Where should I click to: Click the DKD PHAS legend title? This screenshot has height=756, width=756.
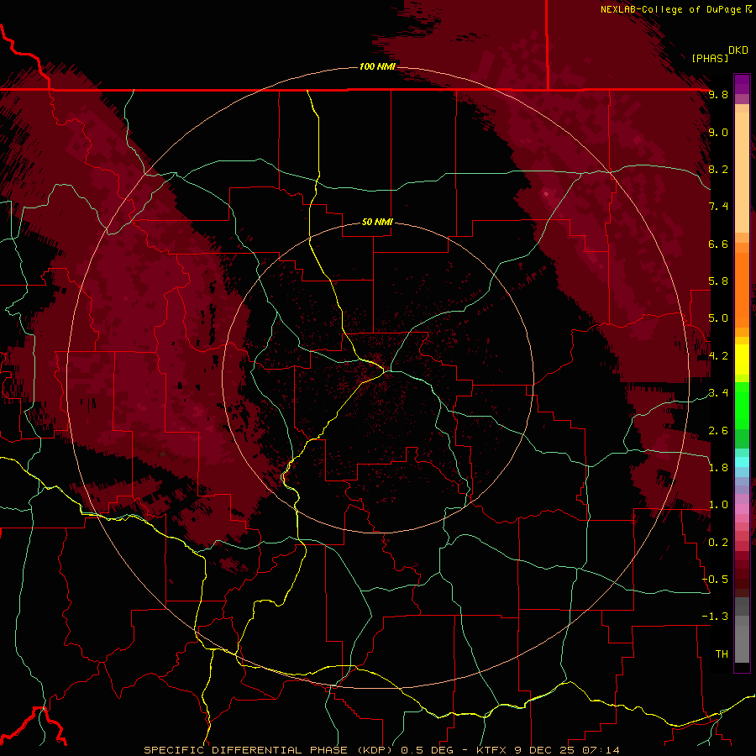(x=720, y=55)
